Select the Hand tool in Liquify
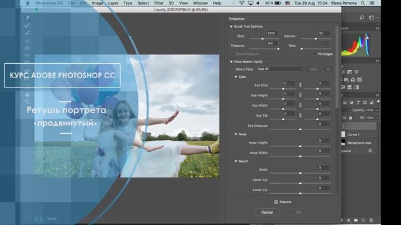 [x=27, y=94]
